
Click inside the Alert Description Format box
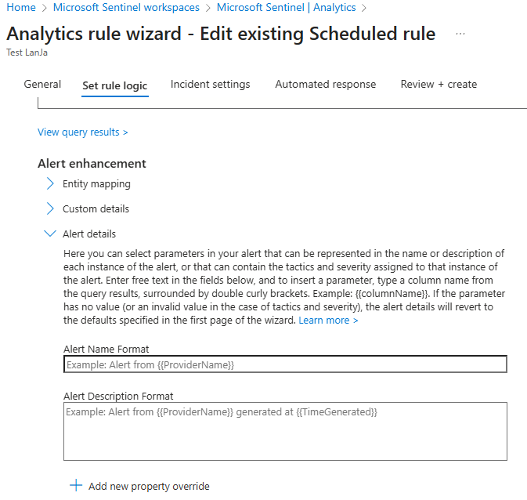click(x=285, y=431)
